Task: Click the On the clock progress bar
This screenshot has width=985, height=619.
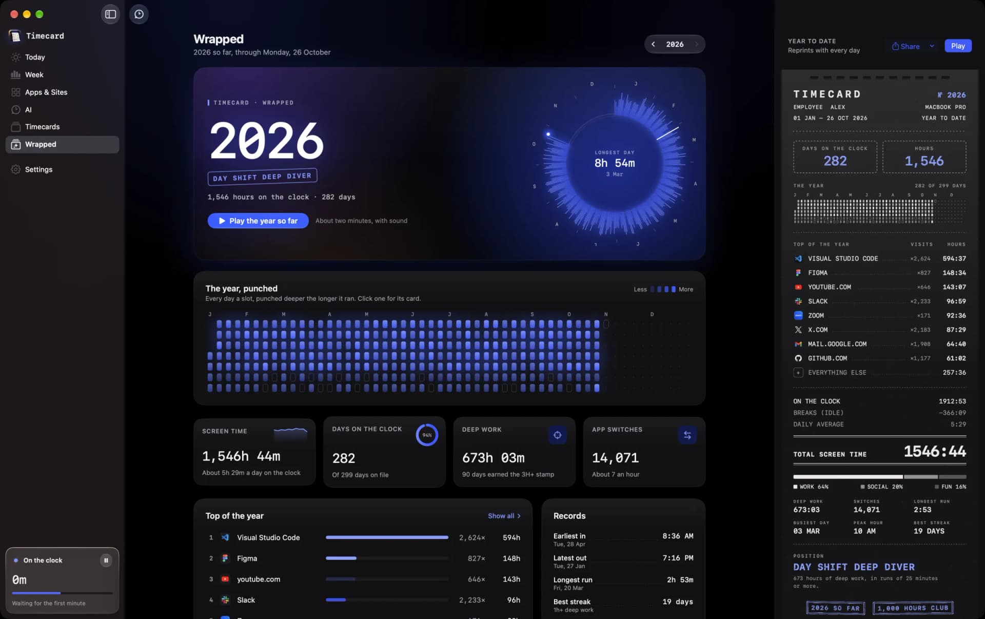Action: click(62, 593)
